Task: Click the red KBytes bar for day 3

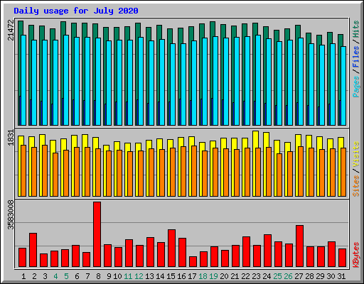Action: 43,260
